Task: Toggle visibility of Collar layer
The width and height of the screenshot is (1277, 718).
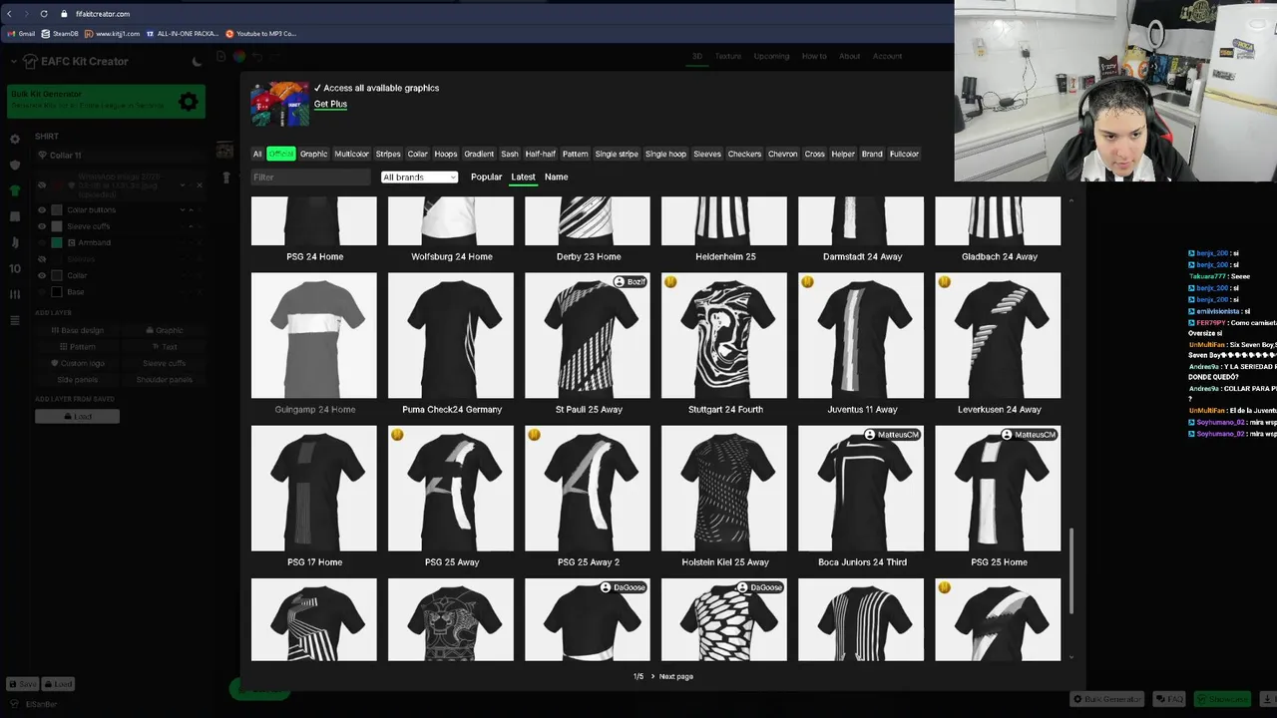Action: [42, 275]
